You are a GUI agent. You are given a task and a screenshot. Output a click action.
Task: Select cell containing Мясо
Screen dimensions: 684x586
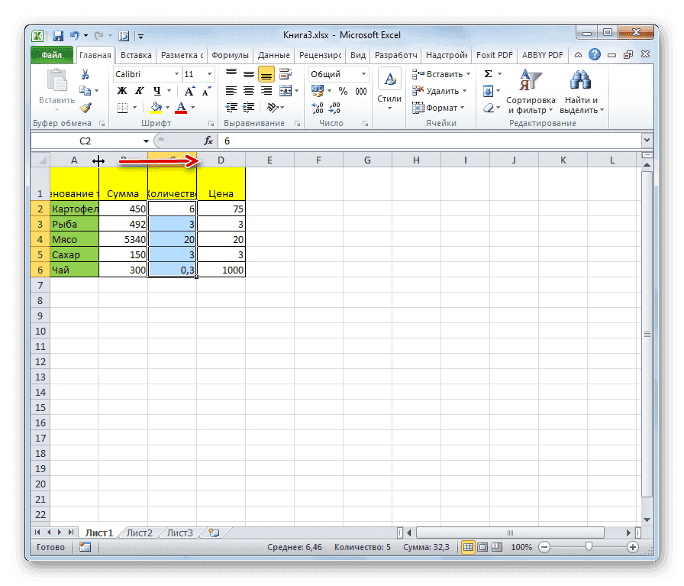pos(74,239)
